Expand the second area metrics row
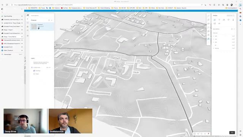 (x=213, y=39)
